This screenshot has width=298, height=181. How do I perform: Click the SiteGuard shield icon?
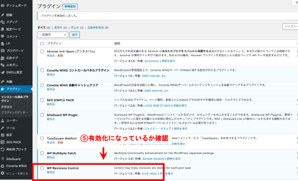point(2,159)
